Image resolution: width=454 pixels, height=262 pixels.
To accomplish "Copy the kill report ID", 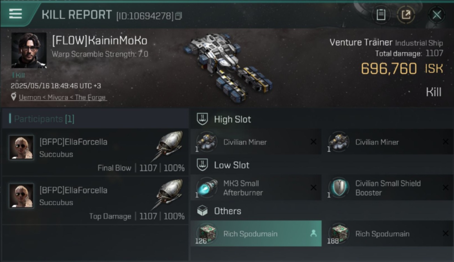I will pyautogui.click(x=178, y=16).
